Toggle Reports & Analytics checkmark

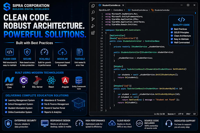pos(42,112)
